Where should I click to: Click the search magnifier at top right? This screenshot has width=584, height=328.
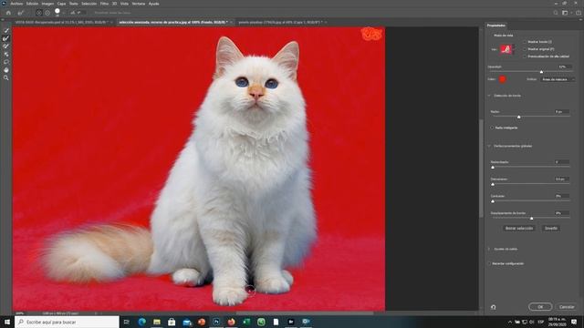[556, 13]
